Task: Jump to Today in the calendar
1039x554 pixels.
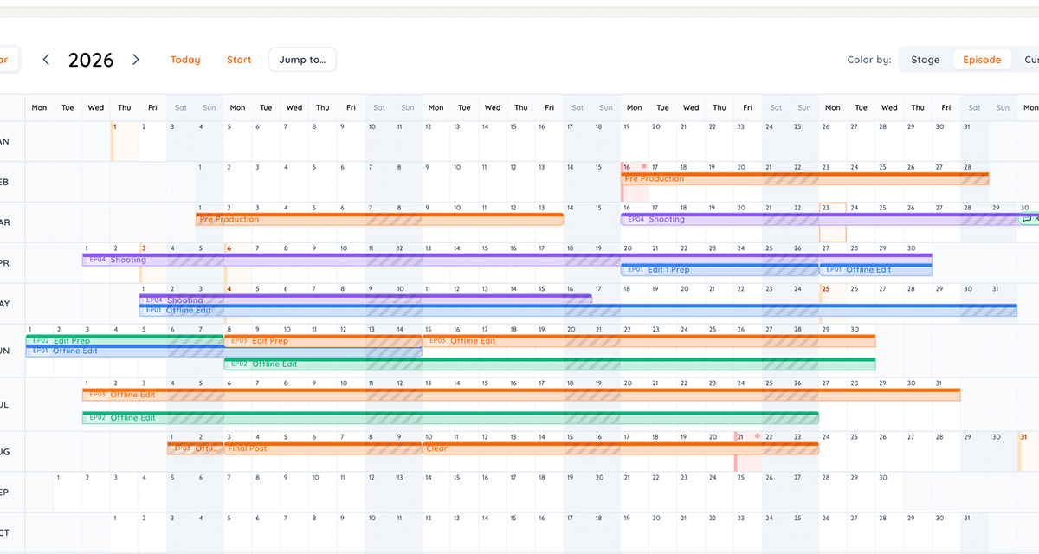Action: (x=185, y=60)
